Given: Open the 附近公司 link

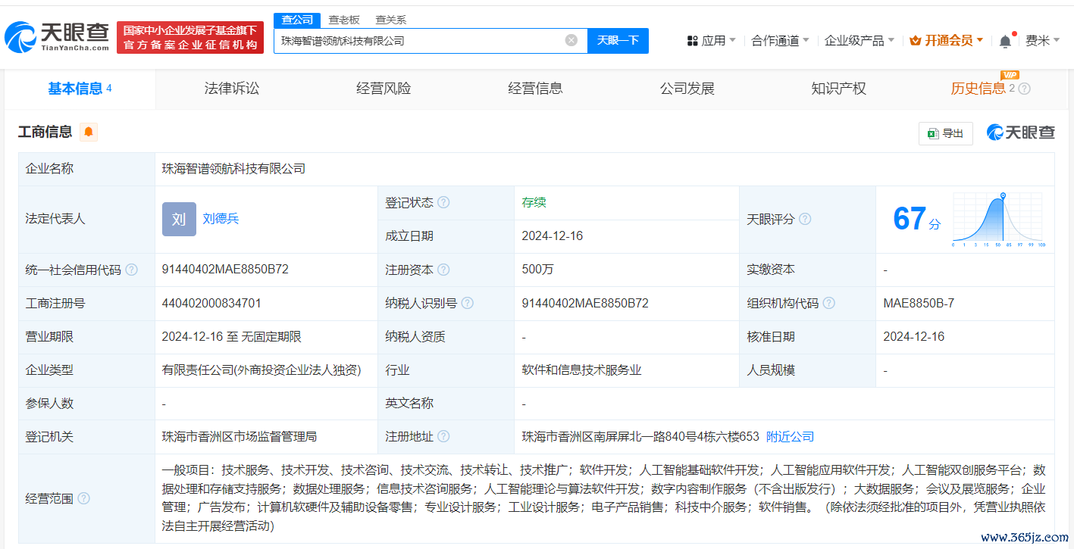Looking at the screenshot, I should point(790,437).
